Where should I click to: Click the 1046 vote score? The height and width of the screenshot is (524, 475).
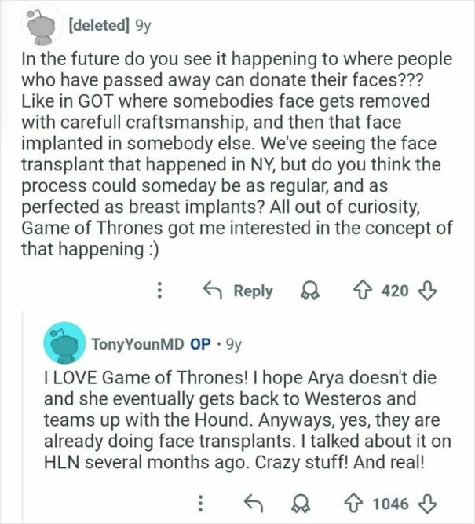390,501
